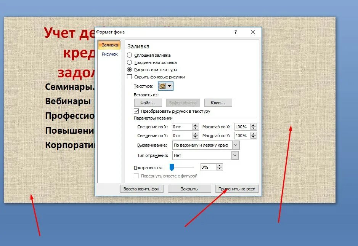Click the Вебинары text on the slide
This screenshot has width=358, height=246.
click(68, 101)
